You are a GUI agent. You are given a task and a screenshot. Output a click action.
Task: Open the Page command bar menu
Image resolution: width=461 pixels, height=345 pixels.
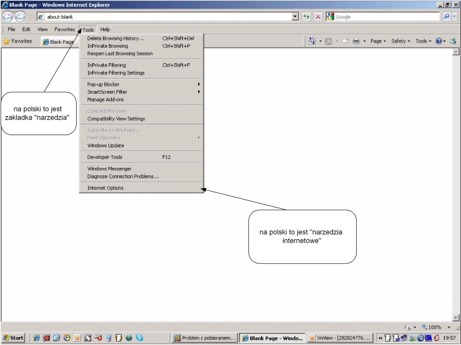pos(378,41)
